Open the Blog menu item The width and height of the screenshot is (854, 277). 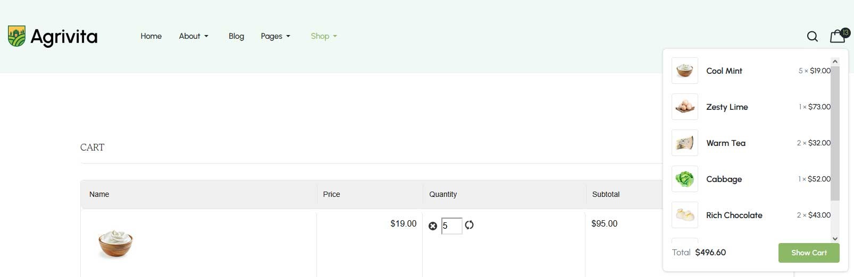point(236,36)
